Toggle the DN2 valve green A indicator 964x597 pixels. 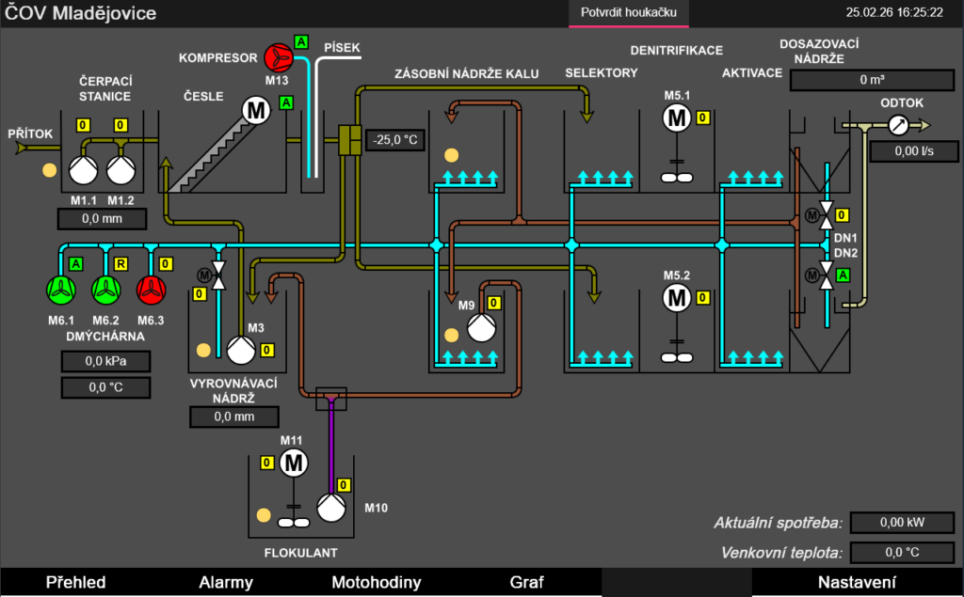click(843, 275)
